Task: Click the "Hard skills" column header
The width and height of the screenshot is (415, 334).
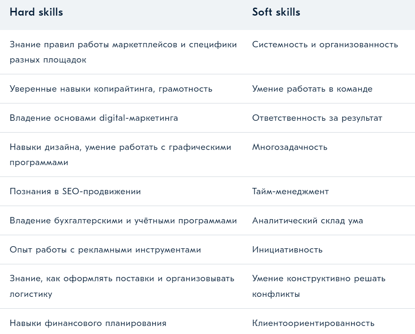Action: point(36,12)
